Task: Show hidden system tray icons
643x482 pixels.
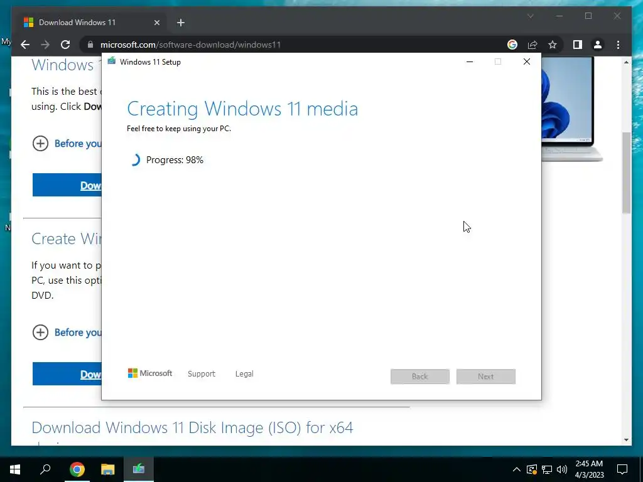Action: tap(517, 469)
